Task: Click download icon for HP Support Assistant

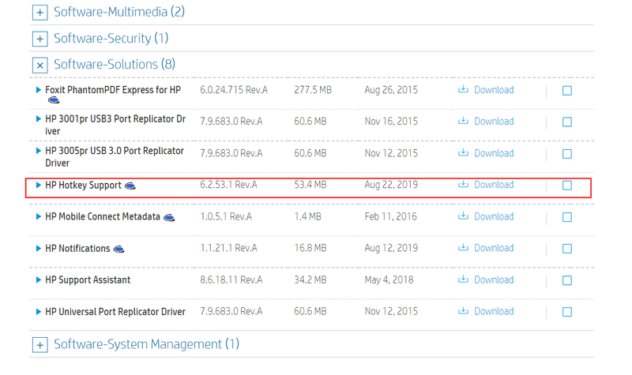Action: pos(463,279)
